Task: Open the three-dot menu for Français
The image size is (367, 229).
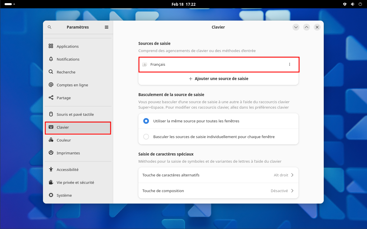Action: [x=289, y=65]
